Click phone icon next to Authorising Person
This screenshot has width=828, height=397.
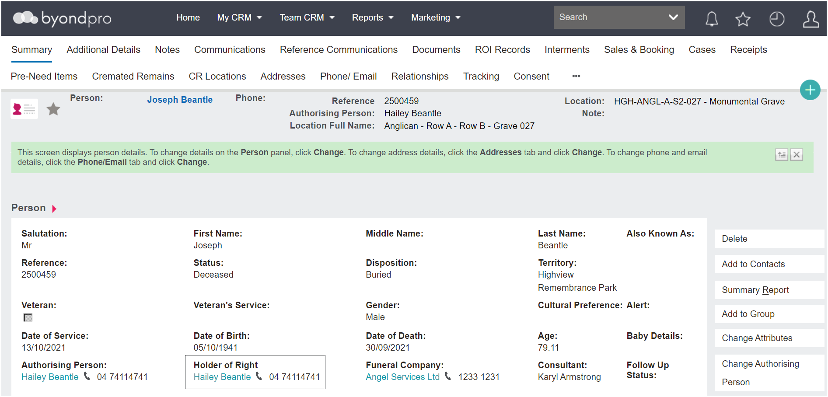click(x=87, y=376)
